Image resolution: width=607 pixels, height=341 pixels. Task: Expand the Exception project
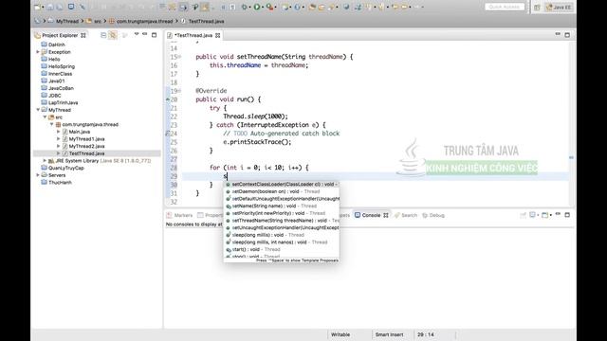(x=38, y=52)
